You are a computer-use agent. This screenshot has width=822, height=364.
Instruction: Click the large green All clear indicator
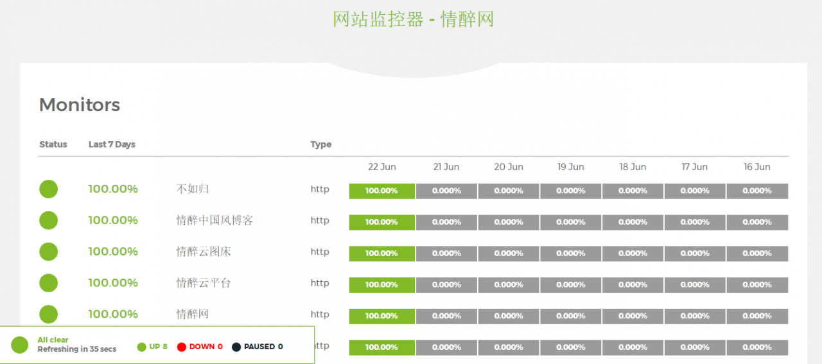20,345
